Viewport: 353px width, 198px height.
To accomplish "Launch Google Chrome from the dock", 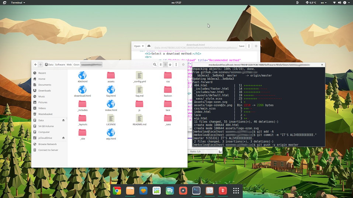I will [117, 191].
